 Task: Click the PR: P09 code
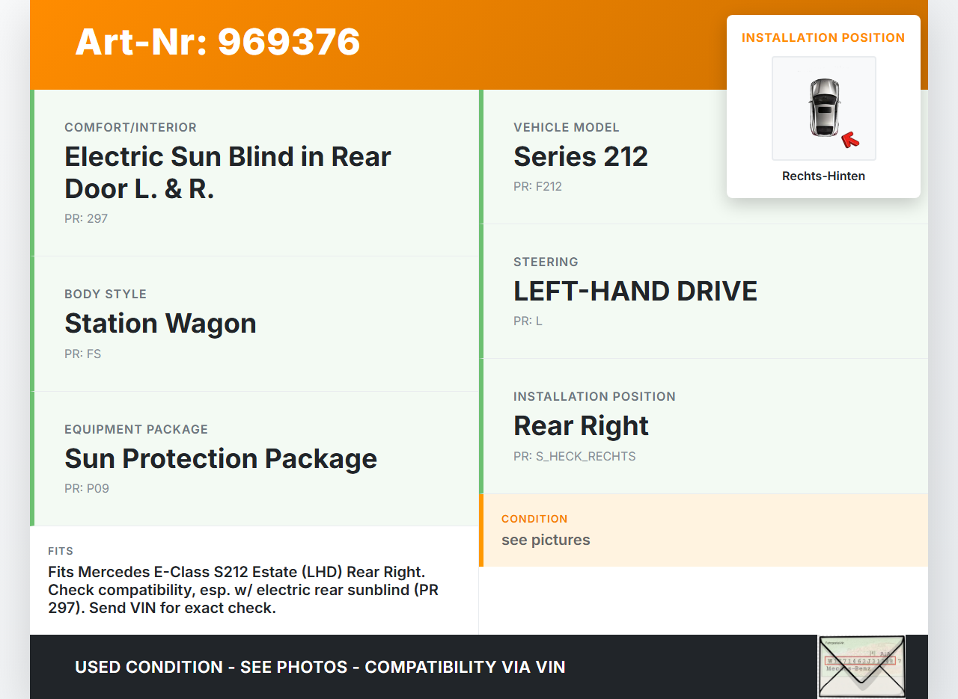point(87,489)
